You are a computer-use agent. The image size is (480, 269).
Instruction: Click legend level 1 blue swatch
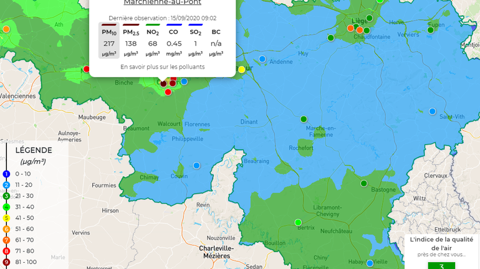pyautogui.click(x=6, y=174)
